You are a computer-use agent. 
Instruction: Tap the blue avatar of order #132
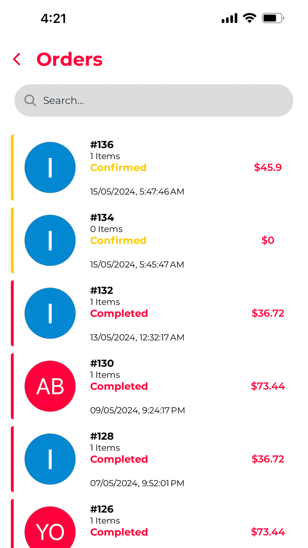click(x=50, y=313)
